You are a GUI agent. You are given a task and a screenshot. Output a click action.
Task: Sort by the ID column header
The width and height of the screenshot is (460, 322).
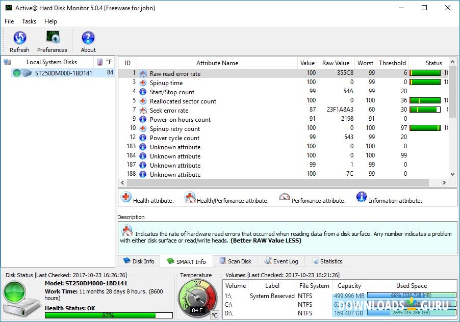[x=127, y=63]
